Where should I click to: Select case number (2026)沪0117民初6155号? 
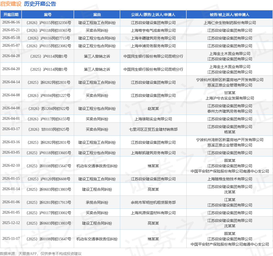49,119
